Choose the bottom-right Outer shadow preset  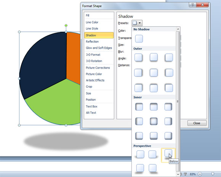(x=169, y=88)
